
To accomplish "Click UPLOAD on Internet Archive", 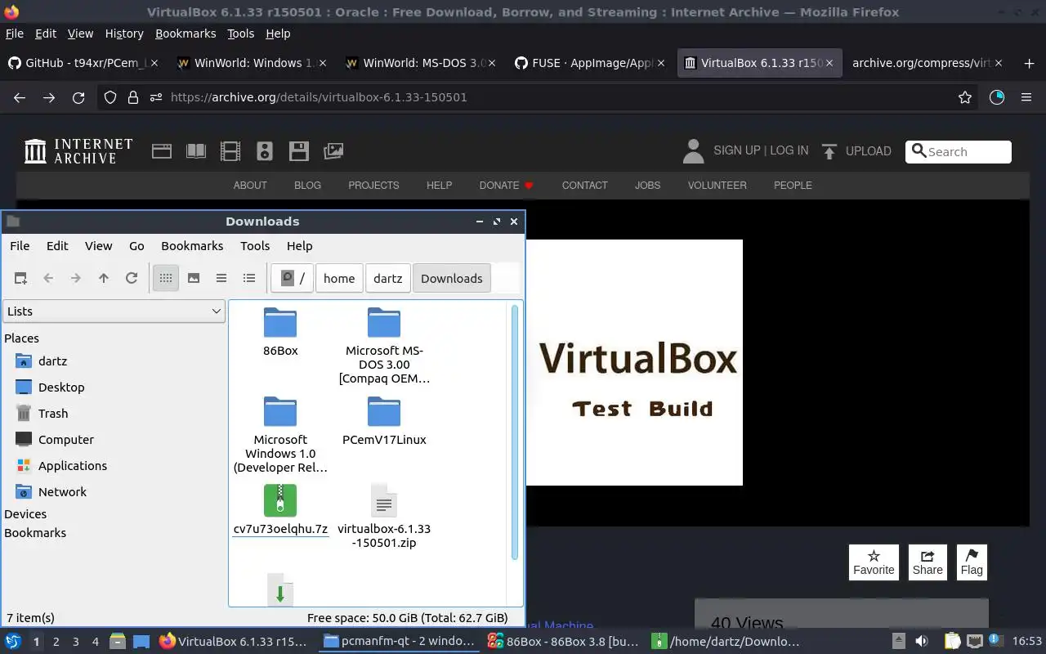I will pos(856,151).
